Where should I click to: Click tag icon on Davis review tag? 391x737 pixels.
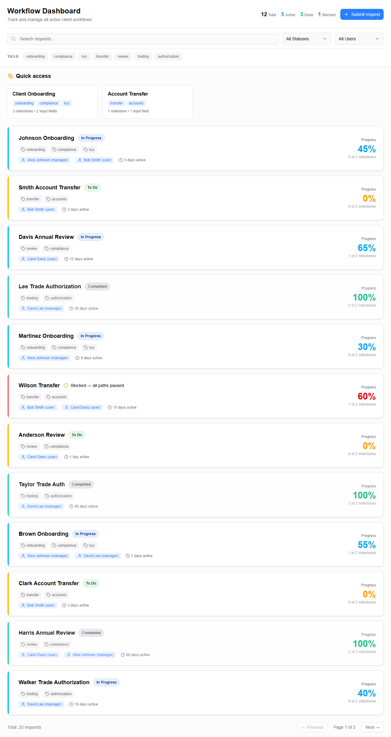pyautogui.click(x=23, y=249)
